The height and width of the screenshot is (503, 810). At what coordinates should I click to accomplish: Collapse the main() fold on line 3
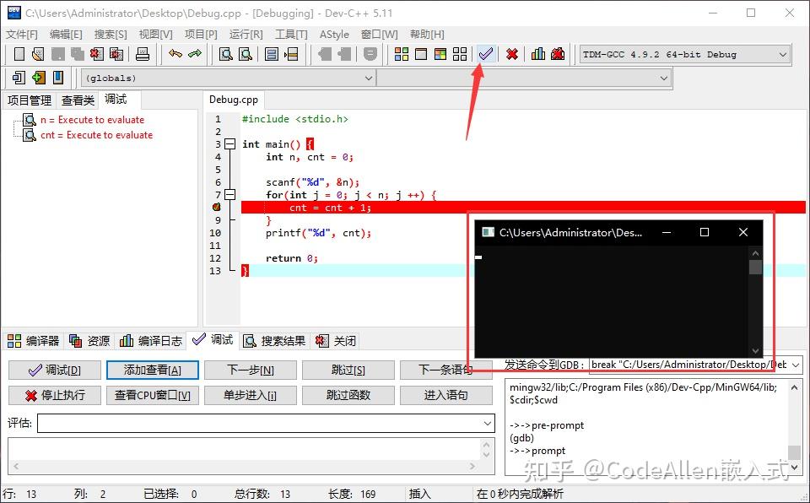pos(230,144)
